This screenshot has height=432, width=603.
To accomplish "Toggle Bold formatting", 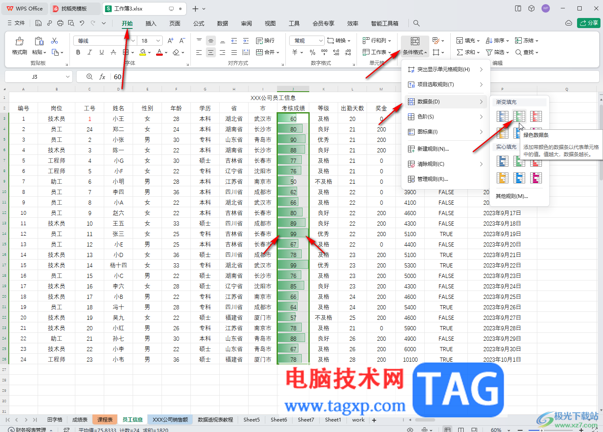I will click(78, 52).
